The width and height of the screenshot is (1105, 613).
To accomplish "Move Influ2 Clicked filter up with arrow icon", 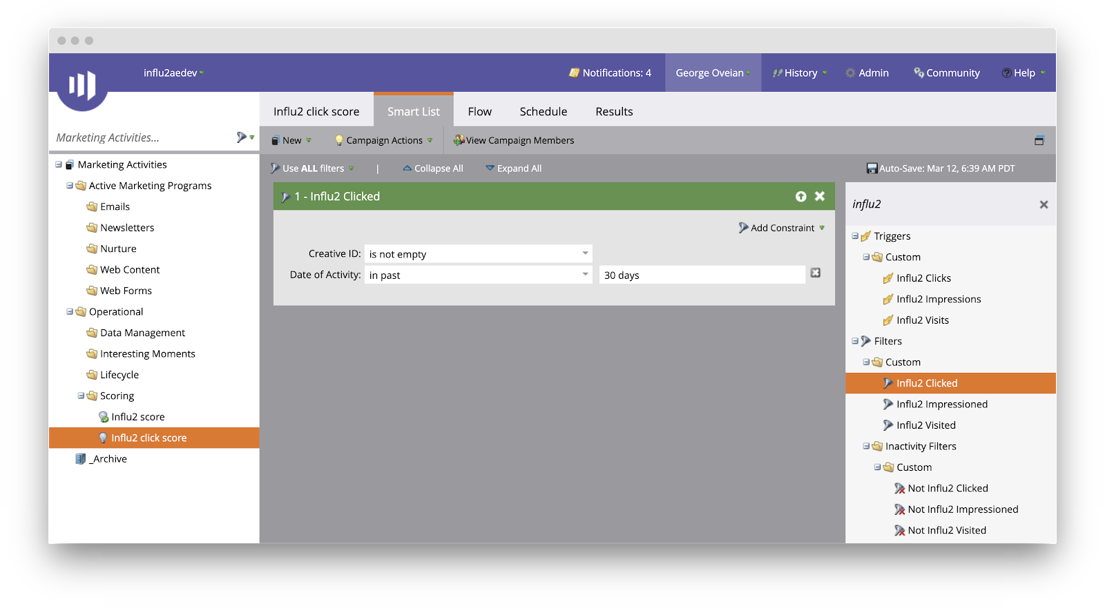I will point(800,197).
